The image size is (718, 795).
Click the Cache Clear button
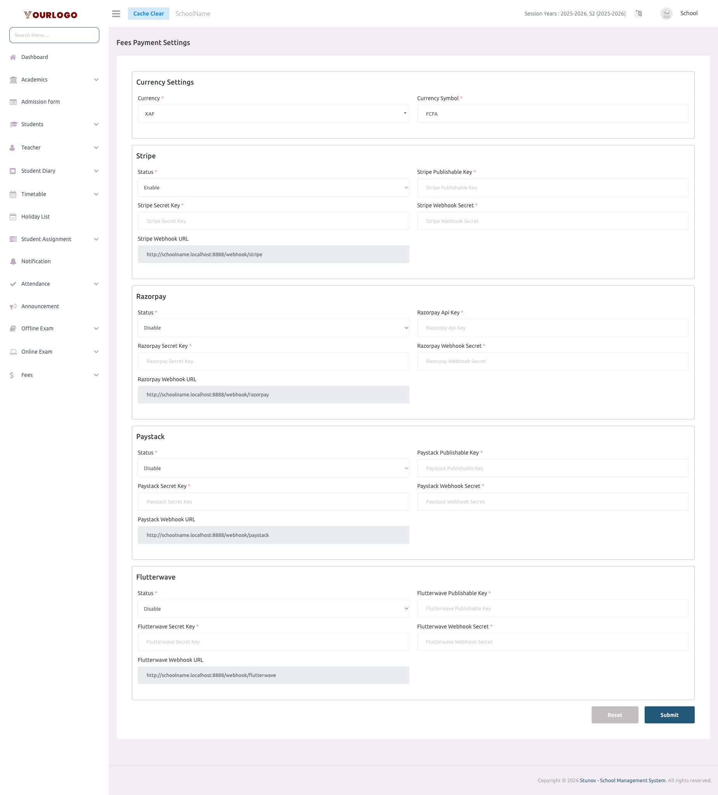pos(149,14)
